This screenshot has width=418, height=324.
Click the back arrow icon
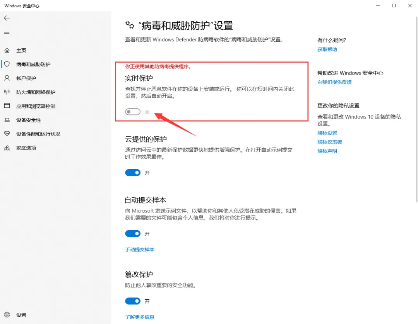coord(7,18)
